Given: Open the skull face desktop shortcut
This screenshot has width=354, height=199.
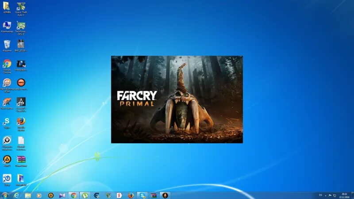Looking at the screenshot, I should [7, 143].
